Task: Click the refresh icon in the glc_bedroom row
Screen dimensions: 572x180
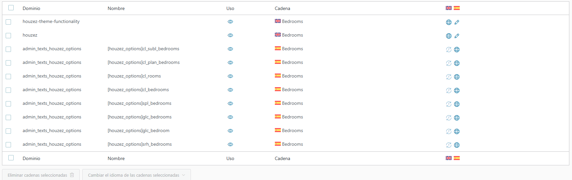Action: coord(449,131)
